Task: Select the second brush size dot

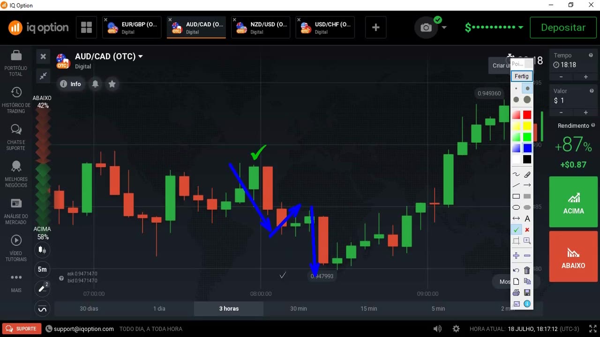Action: 527,88
